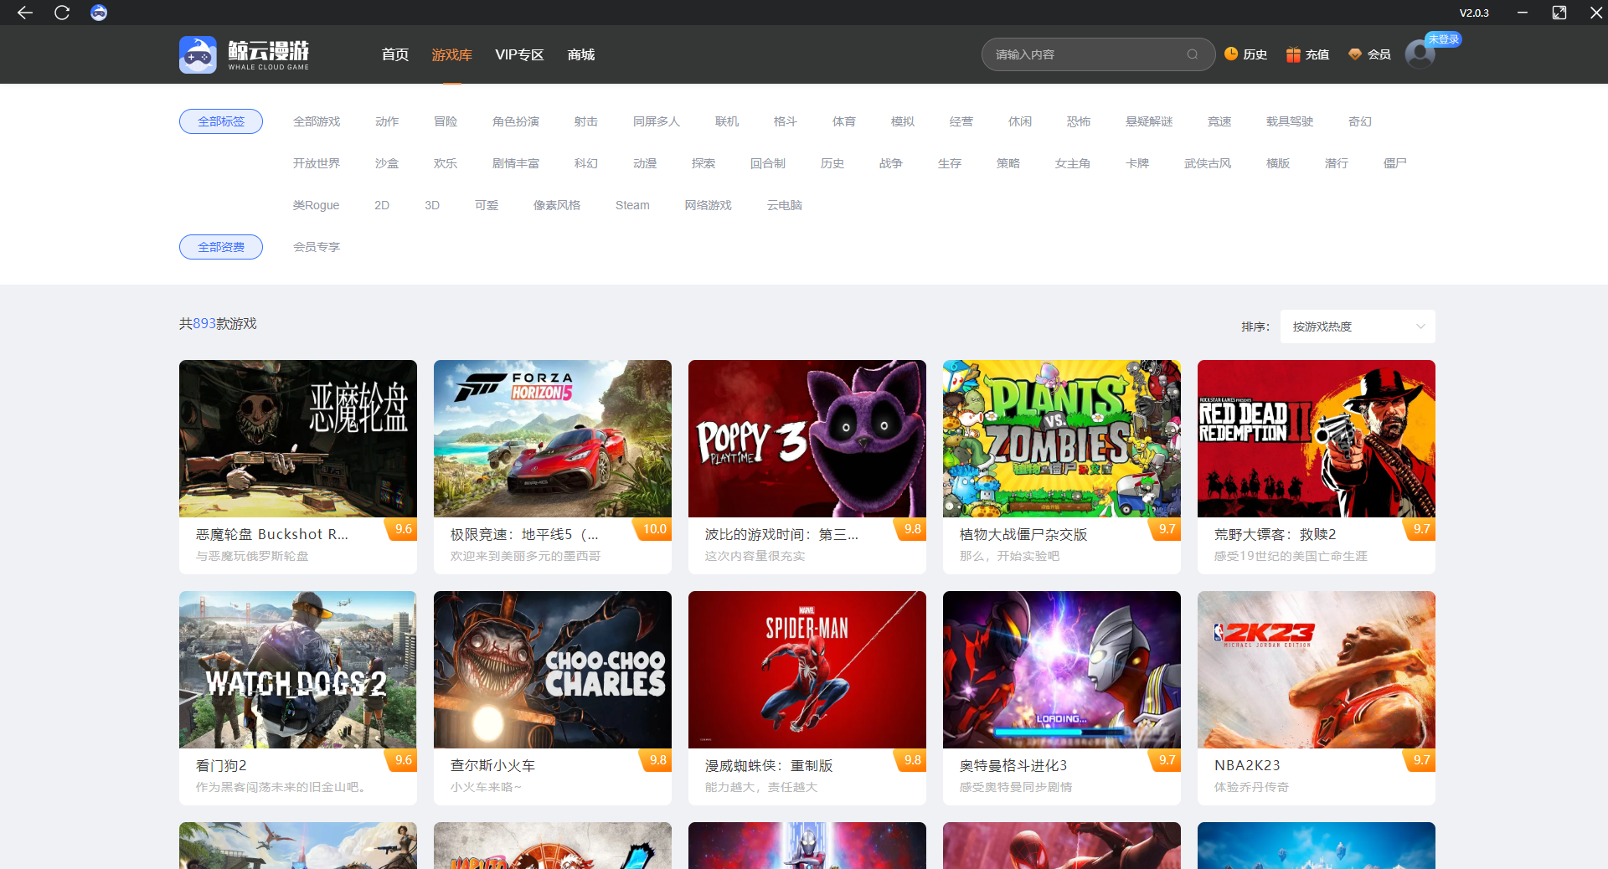Filter by 射击 tag
Screen dimensions: 1608x869
coord(586,121)
